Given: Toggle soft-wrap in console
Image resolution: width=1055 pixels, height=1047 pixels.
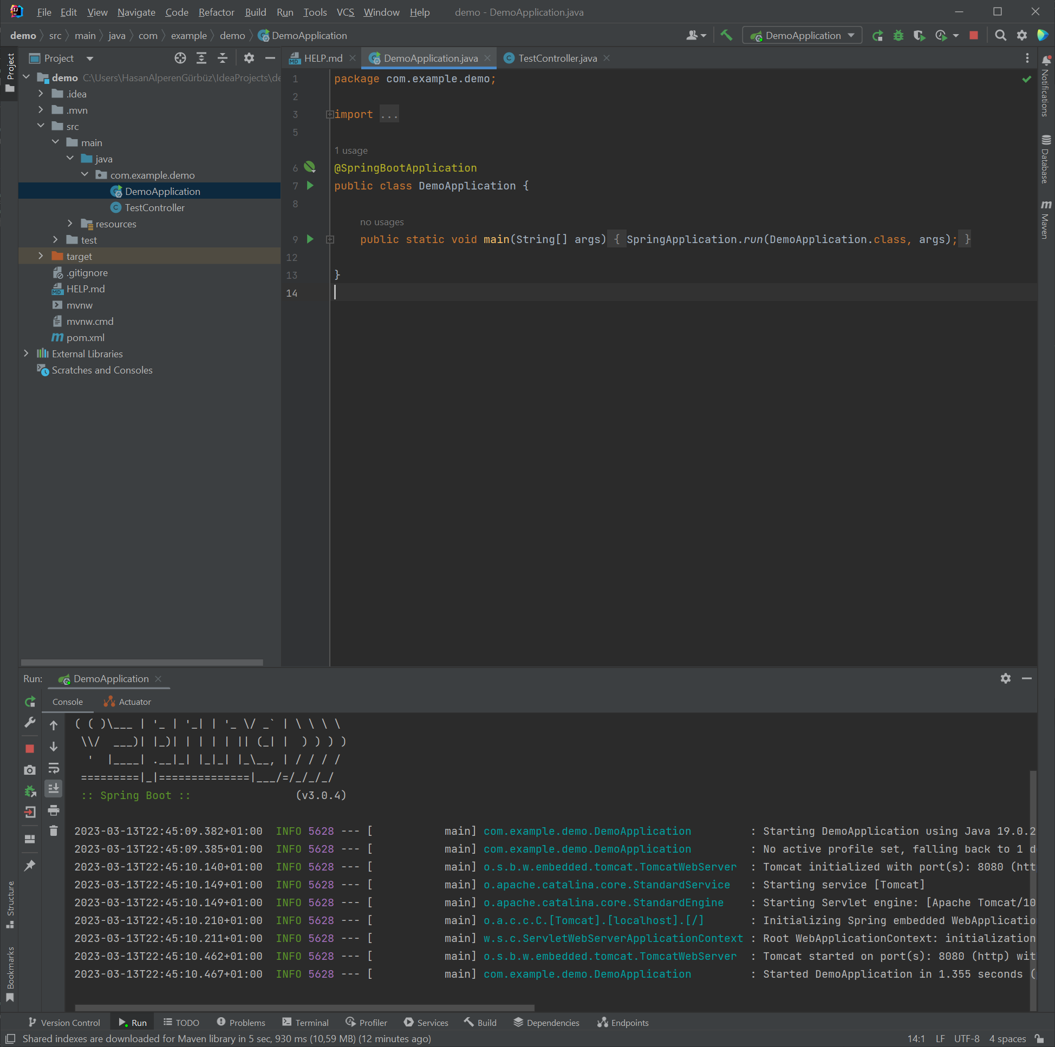Looking at the screenshot, I should click(54, 768).
